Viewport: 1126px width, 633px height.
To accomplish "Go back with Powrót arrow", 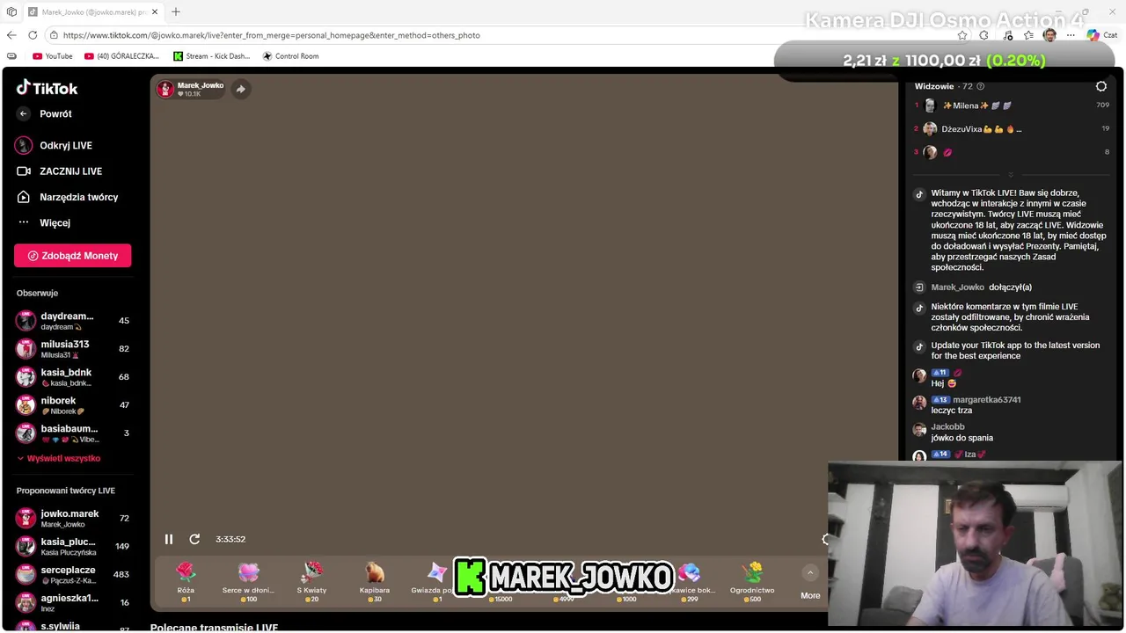I will click(x=24, y=113).
